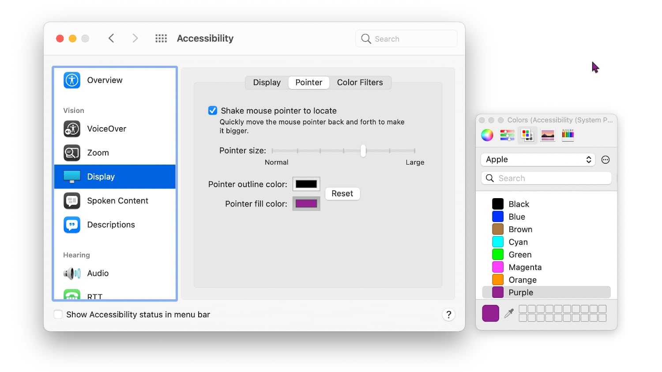Switch to the Image Palettes view

click(548, 135)
